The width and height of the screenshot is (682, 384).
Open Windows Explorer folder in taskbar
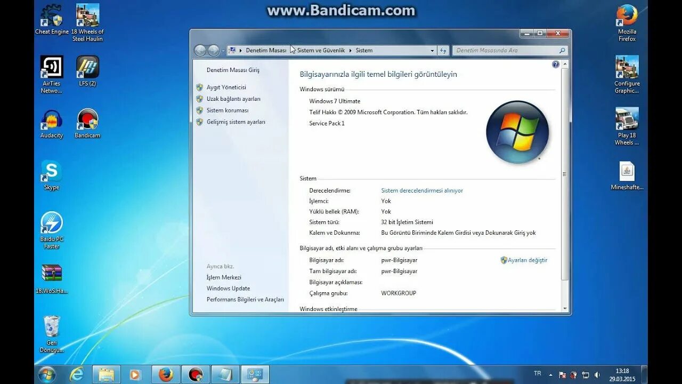click(107, 374)
